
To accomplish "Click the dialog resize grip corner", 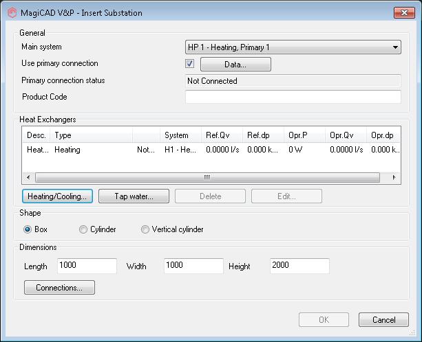I will 412,333.
